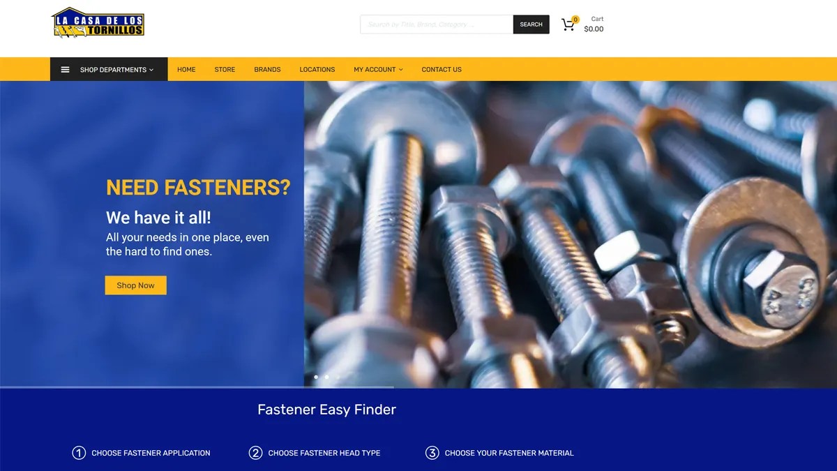Click the Shop Now button

[135, 285]
